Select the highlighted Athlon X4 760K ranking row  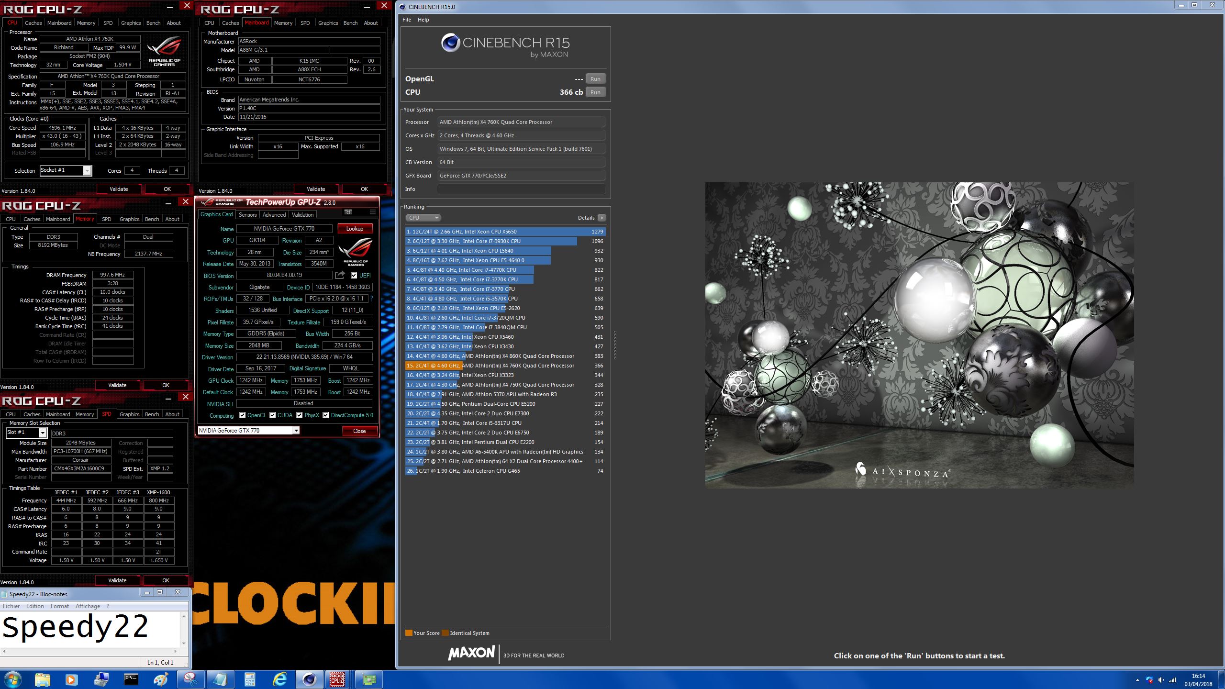[x=505, y=366]
